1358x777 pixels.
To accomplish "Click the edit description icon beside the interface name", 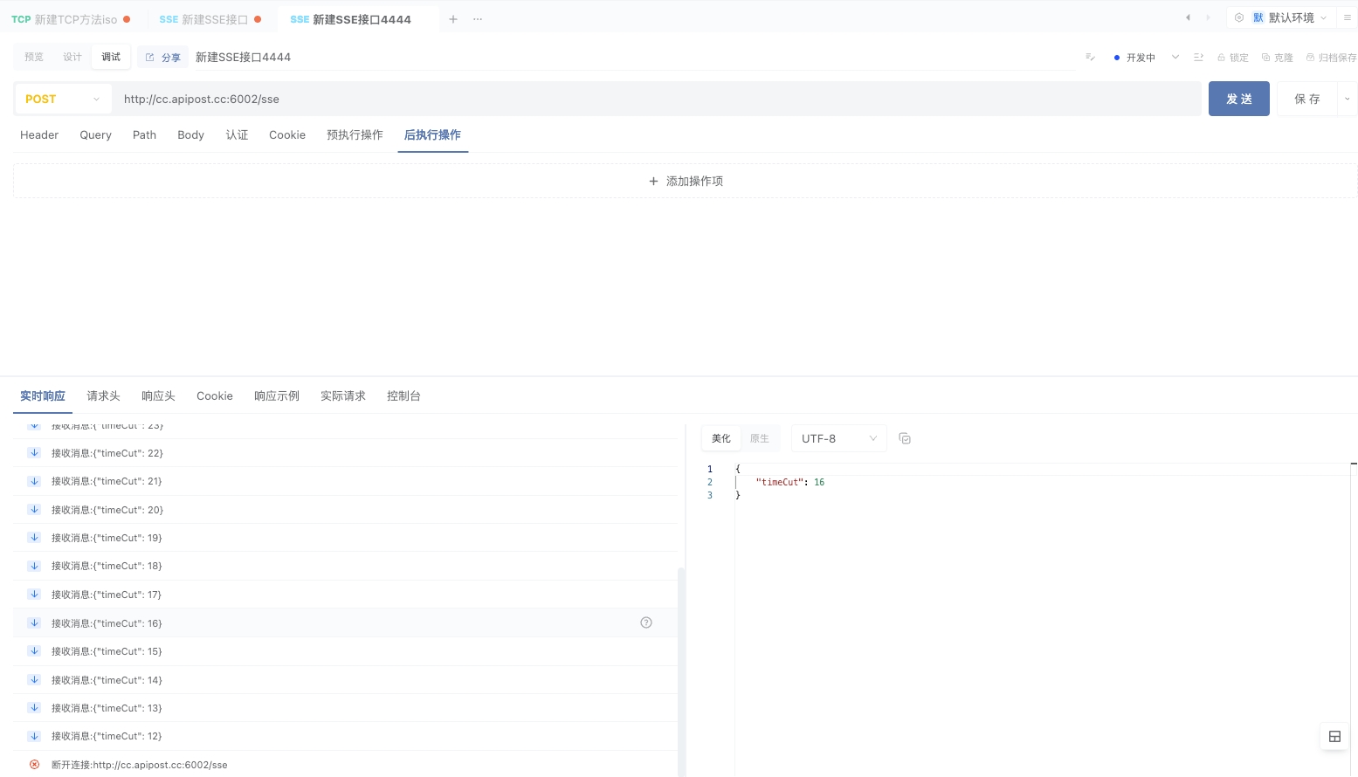I will coord(1090,58).
